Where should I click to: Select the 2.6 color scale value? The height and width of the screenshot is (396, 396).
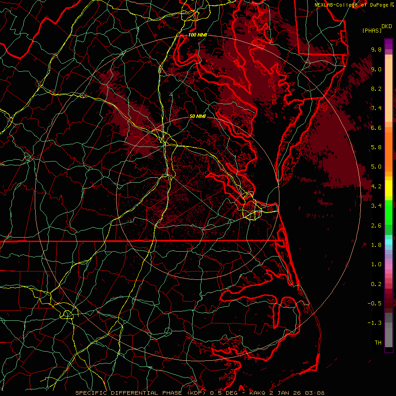(376, 226)
